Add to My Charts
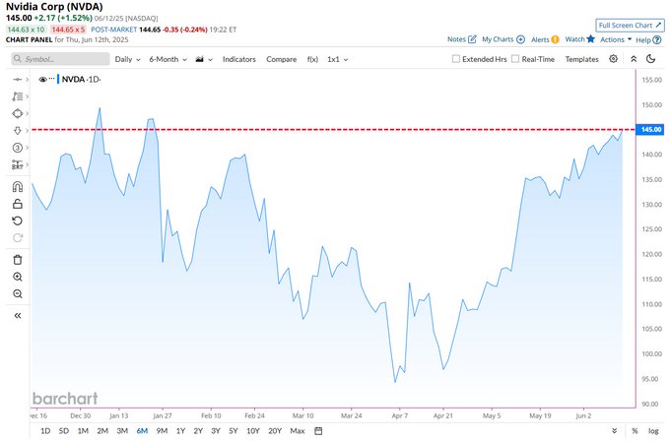This screenshot has width=670, height=442. pos(502,39)
